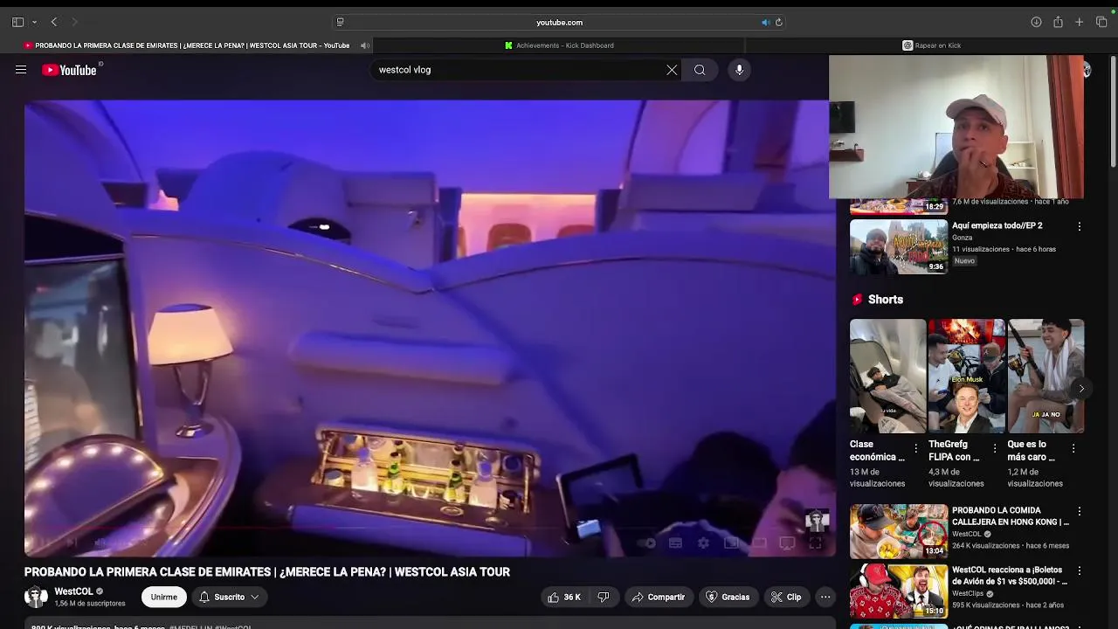This screenshot has height=629, width=1118.
Task: Click the Gonza channel name
Action: pos(962,238)
